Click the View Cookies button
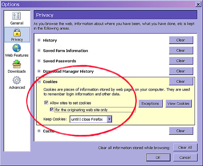 178,103
